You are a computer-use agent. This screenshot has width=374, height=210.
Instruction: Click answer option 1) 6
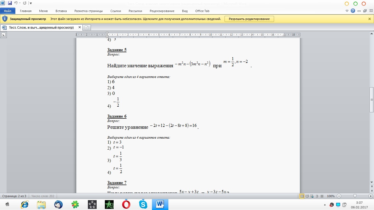point(111,82)
